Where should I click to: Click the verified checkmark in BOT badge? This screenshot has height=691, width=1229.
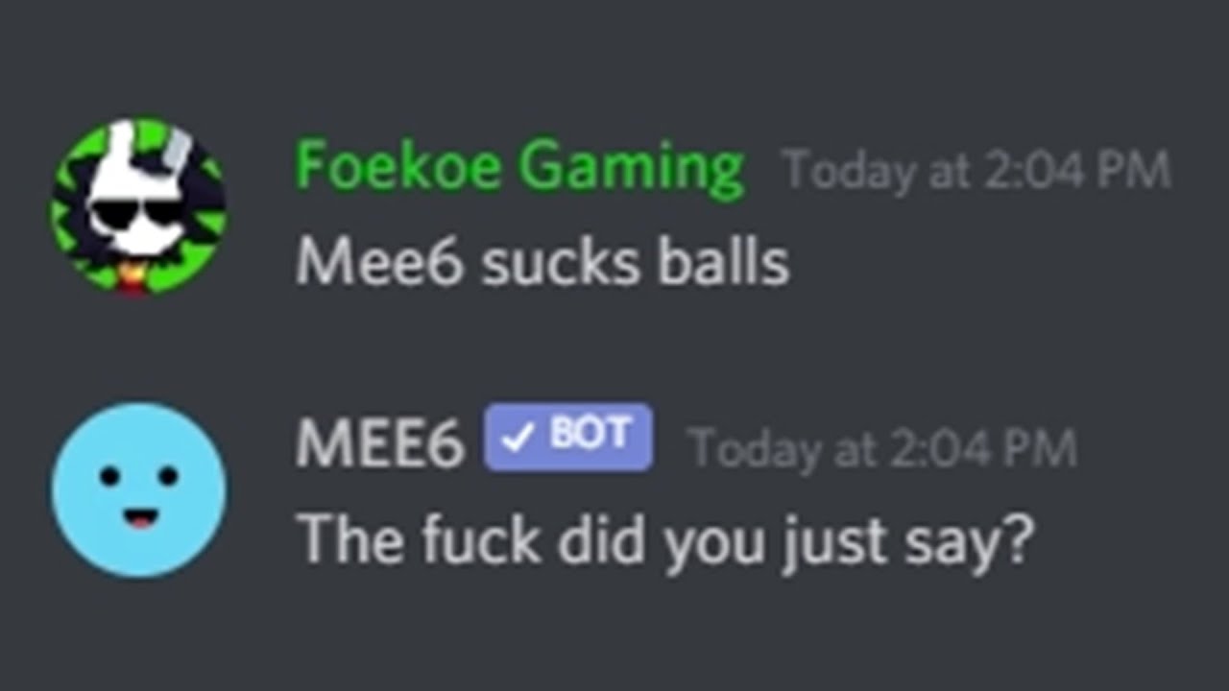[518, 439]
